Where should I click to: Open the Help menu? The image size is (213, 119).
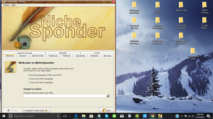[13, 5]
